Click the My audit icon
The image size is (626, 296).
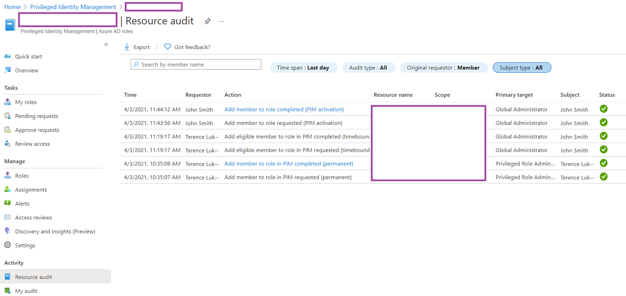coord(7,291)
